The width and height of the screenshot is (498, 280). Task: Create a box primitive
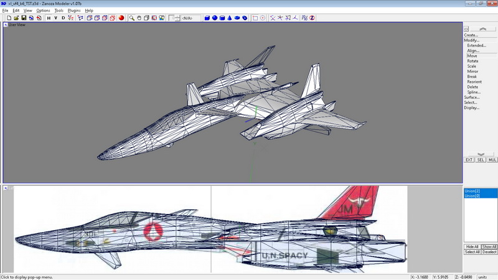[x=207, y=18]
